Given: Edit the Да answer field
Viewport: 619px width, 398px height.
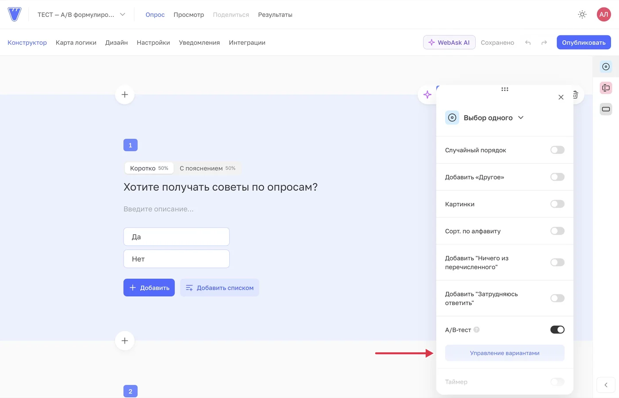Looking at the screenshot, I should pos(177,237).
